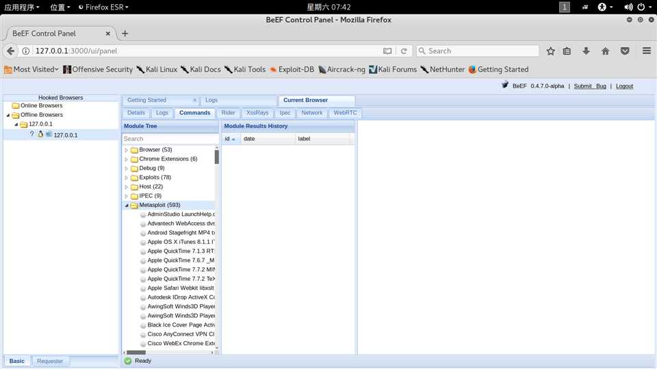The image size is (657, 369).
Task: Show bookmarks list icon
Action: pyautogui.click(x=567, y=51)
